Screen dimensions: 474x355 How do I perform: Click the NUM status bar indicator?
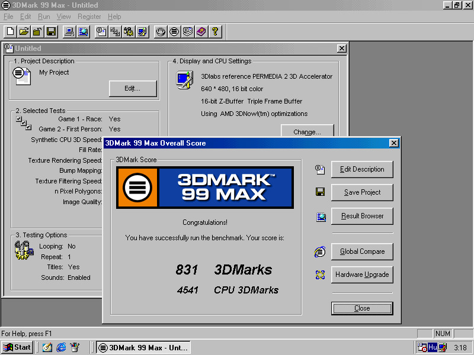click(443, 334)
